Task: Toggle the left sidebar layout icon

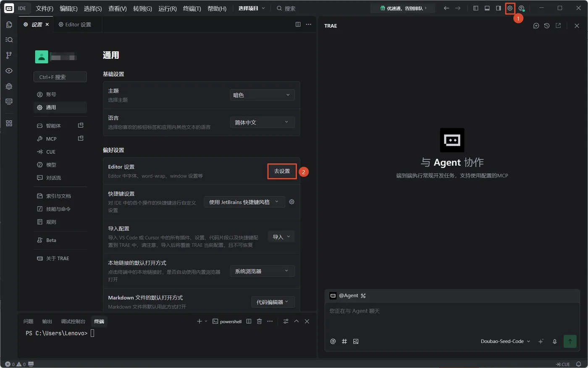Action: tap(476, 8)
